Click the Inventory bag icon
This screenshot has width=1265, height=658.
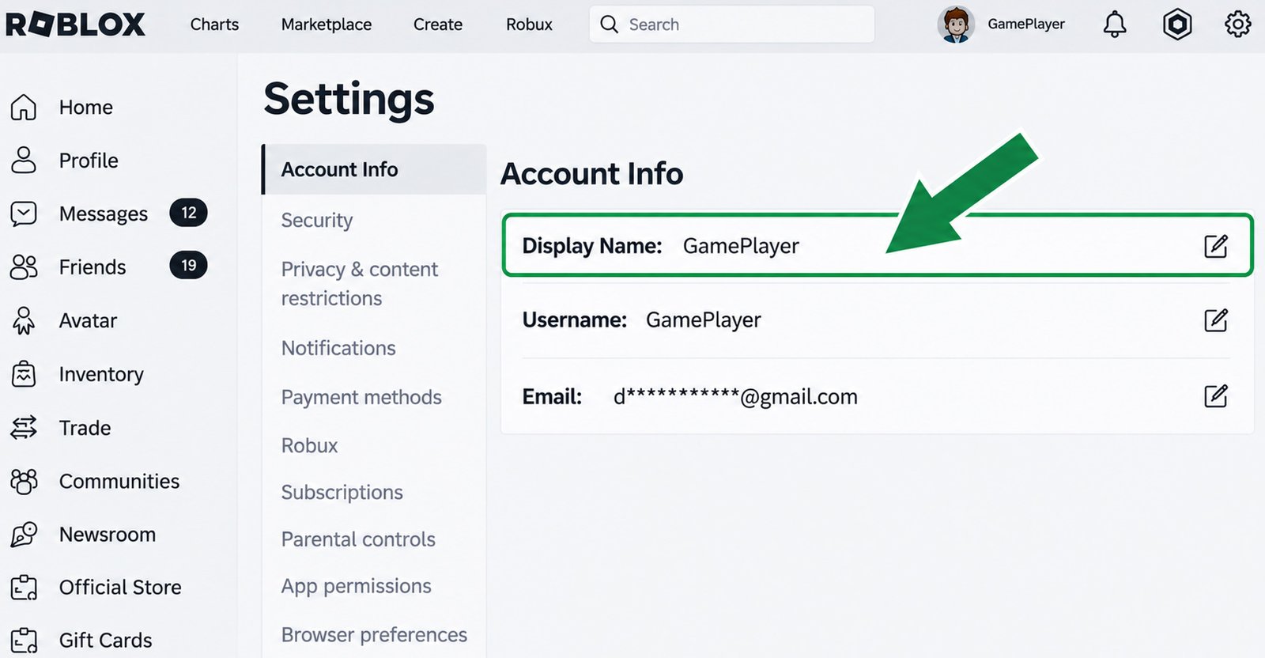click(24, 374)
